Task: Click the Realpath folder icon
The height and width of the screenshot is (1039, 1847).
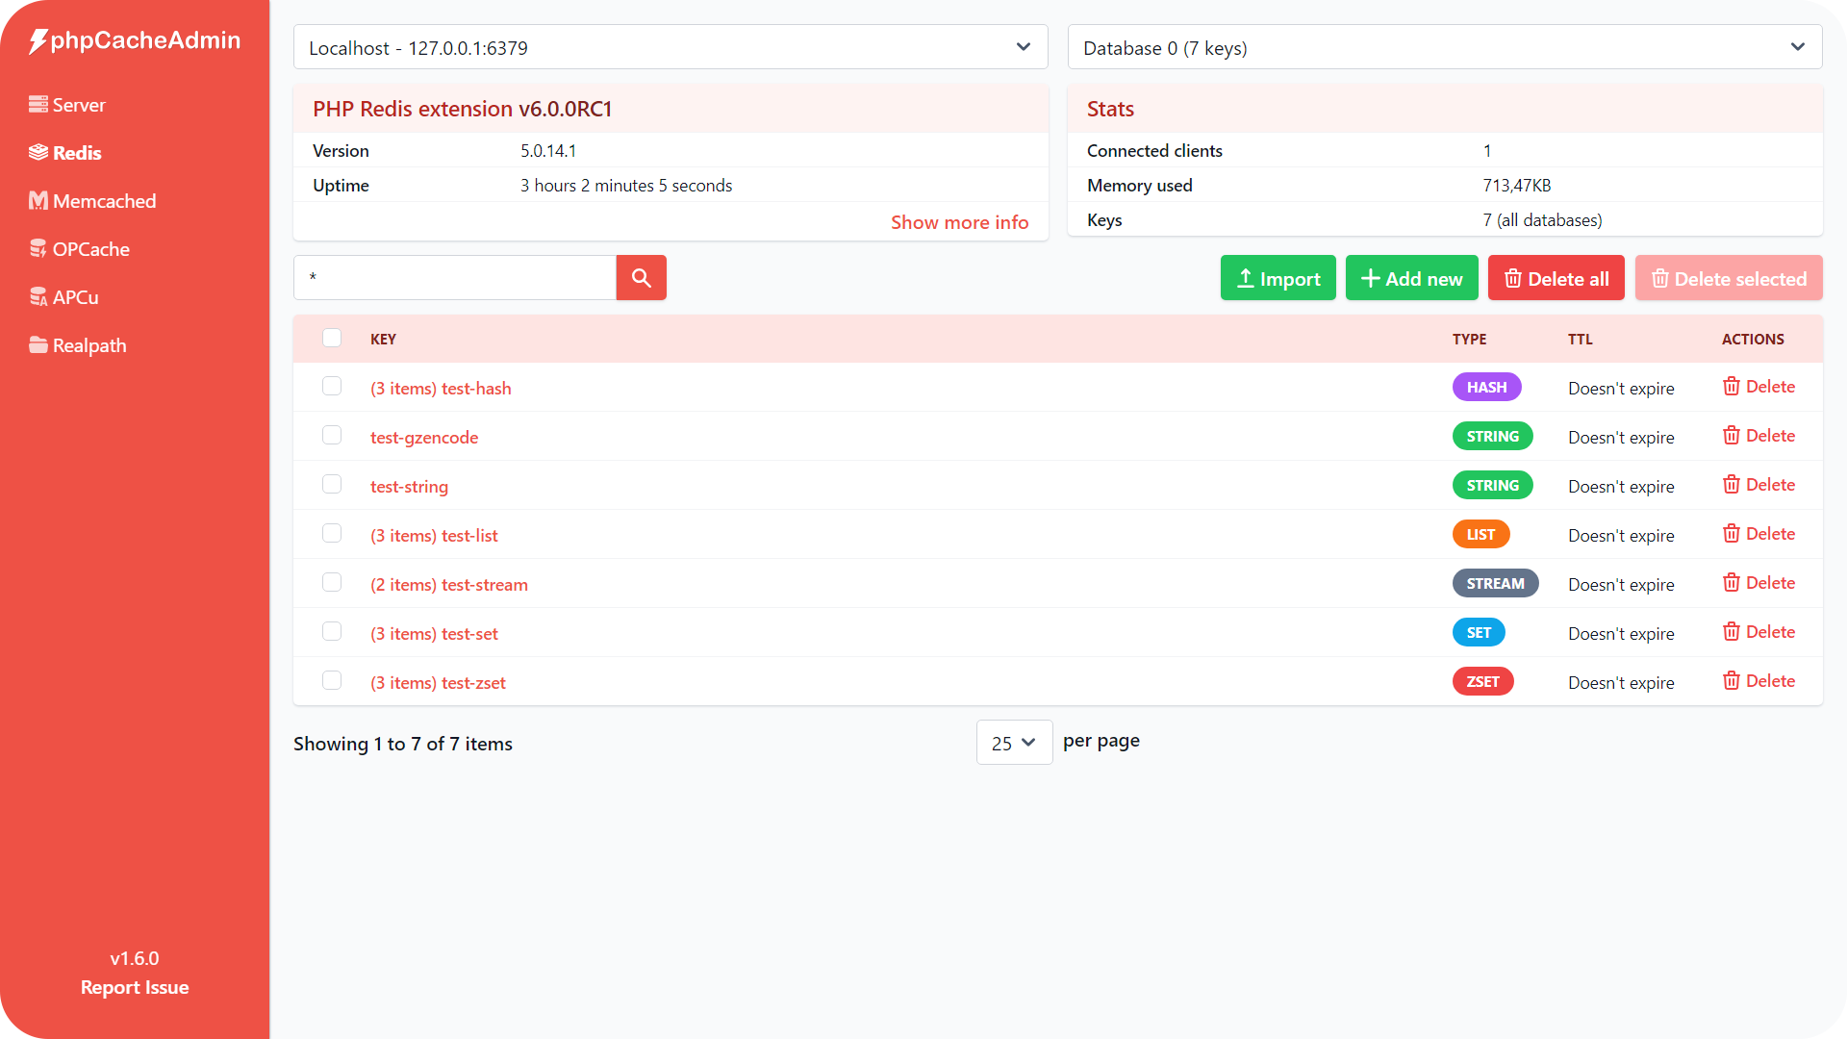Action: 38,345
